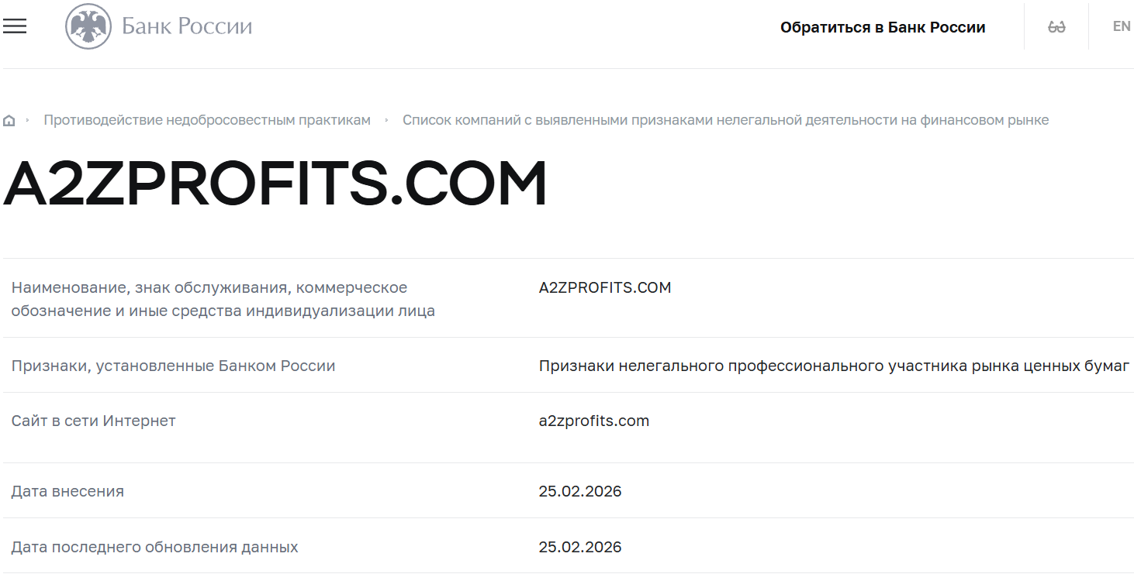Click the home icon in the breadcrumb
This screenshot has width=1134, height=574.
click(x=9, y=120)
